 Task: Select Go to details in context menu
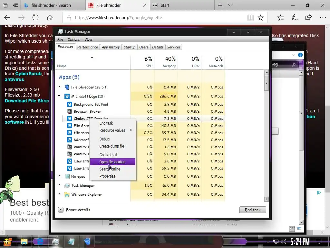pyautogui.click(x=112, y=155)
